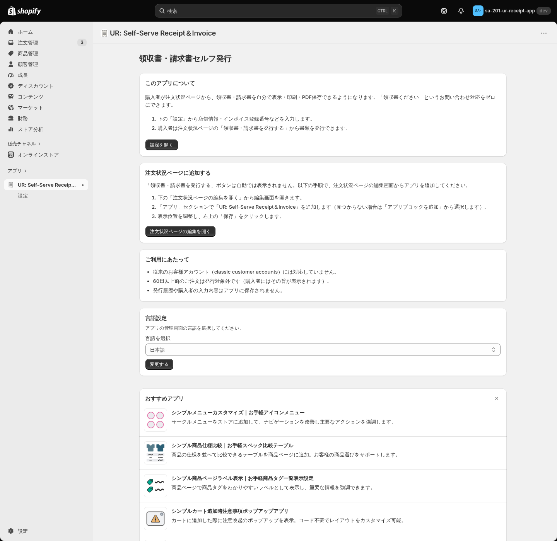
Task: Open ディスカウント in the sidebar
Action: click(46, 86)
